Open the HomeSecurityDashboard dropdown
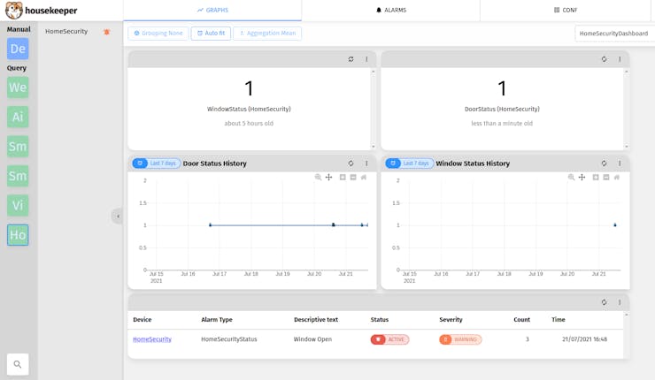This screenshot has width=655, height=380. pyautogui.click(x=614, y=34)
